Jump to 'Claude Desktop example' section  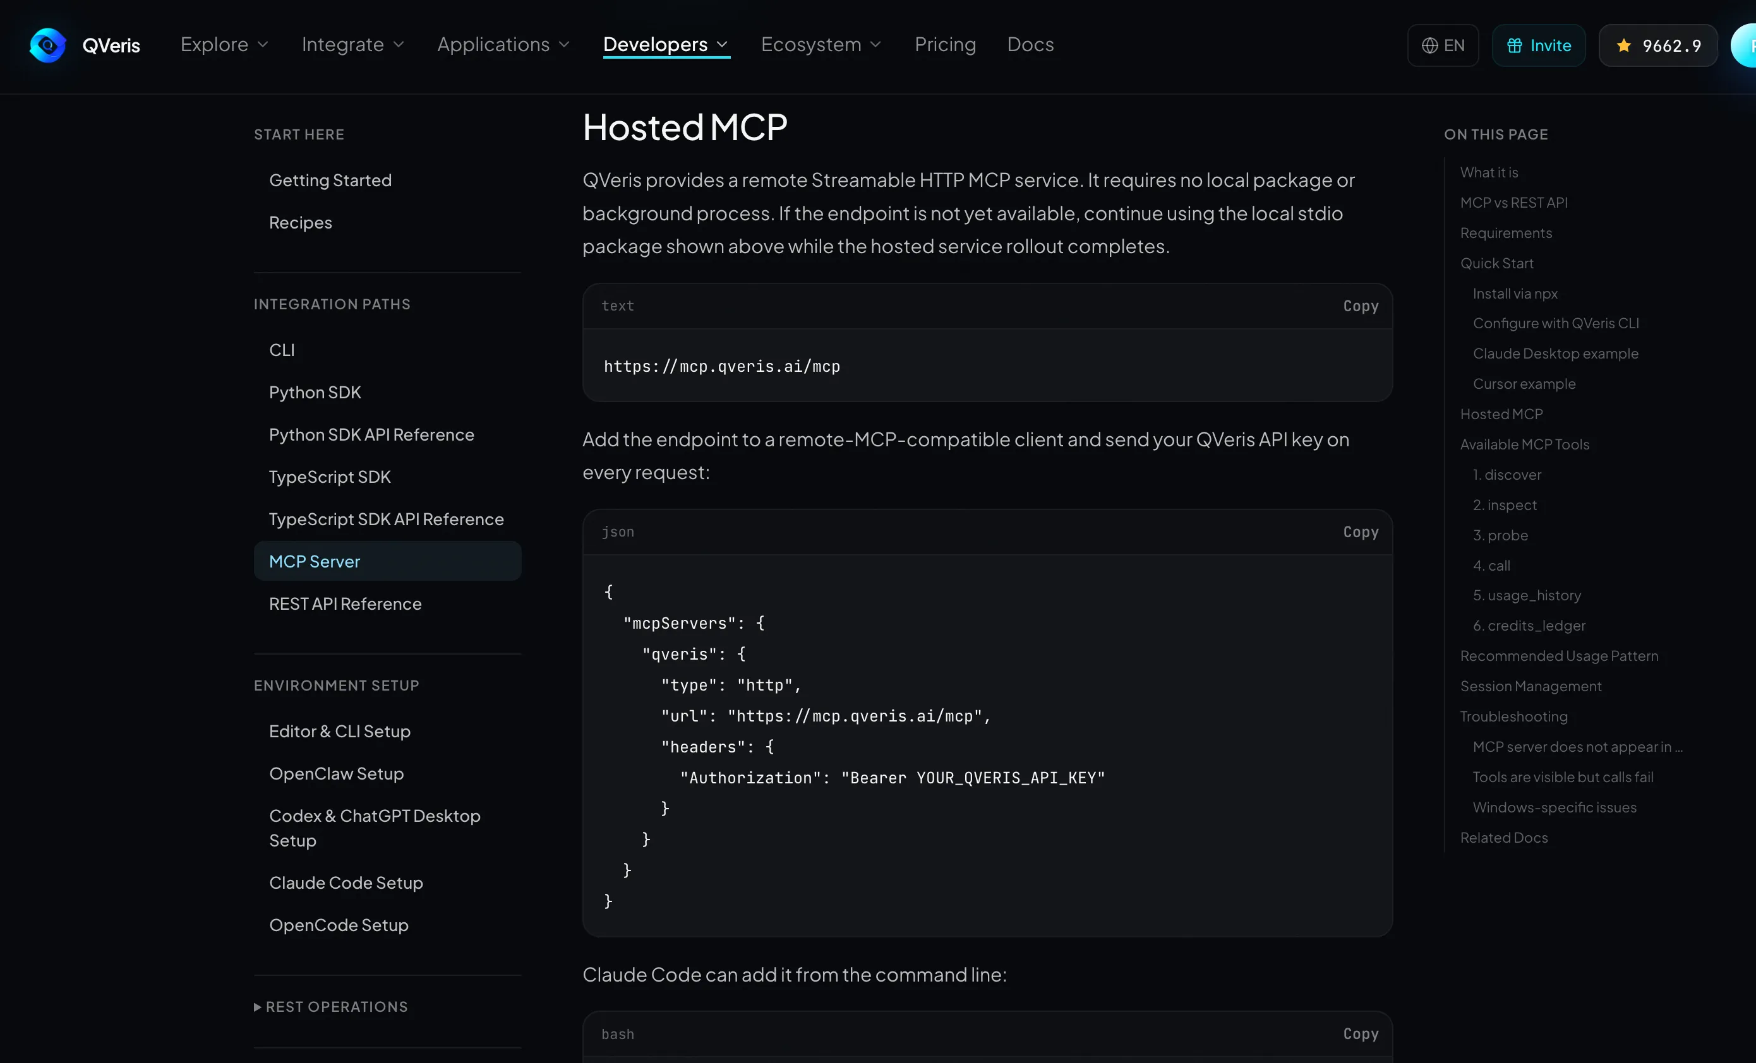(x=1556, y=354)
